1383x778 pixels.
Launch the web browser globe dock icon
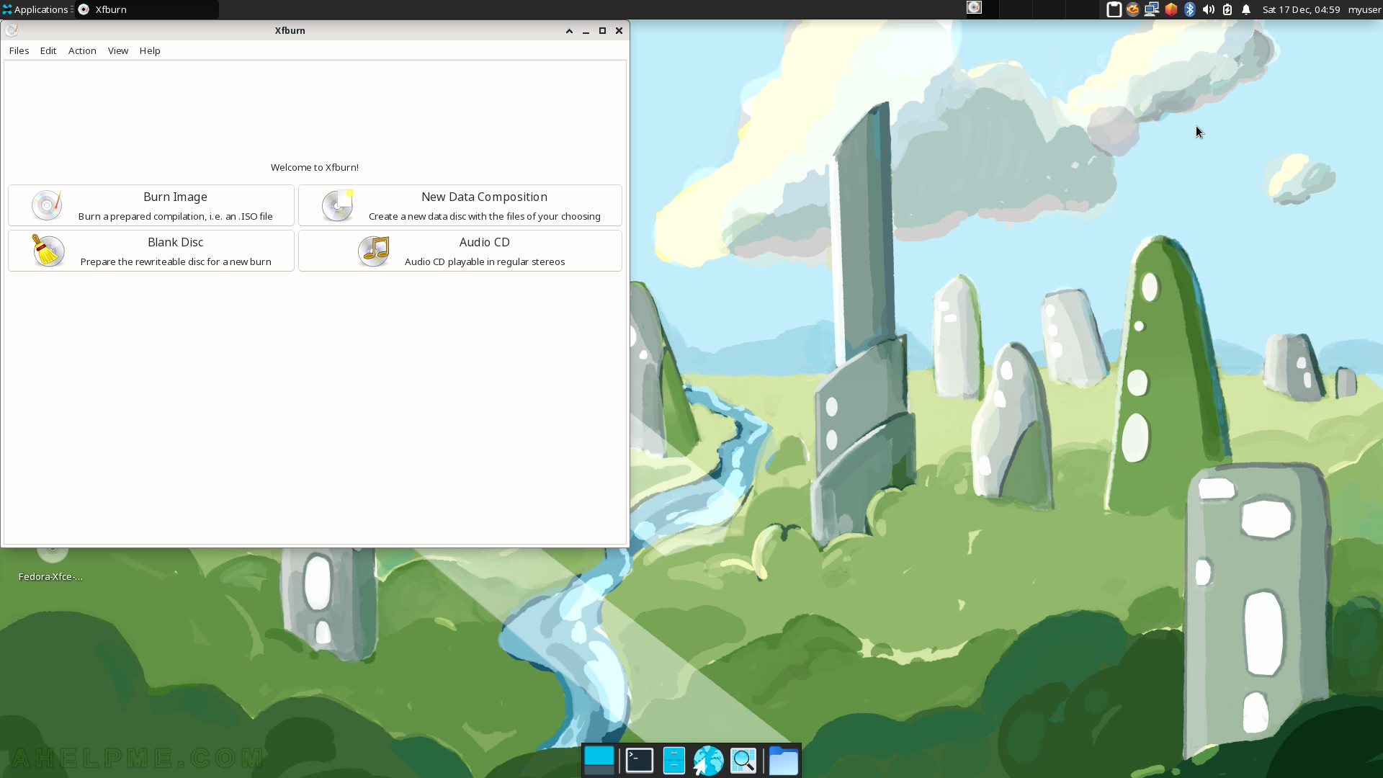(x=708, y=761)
